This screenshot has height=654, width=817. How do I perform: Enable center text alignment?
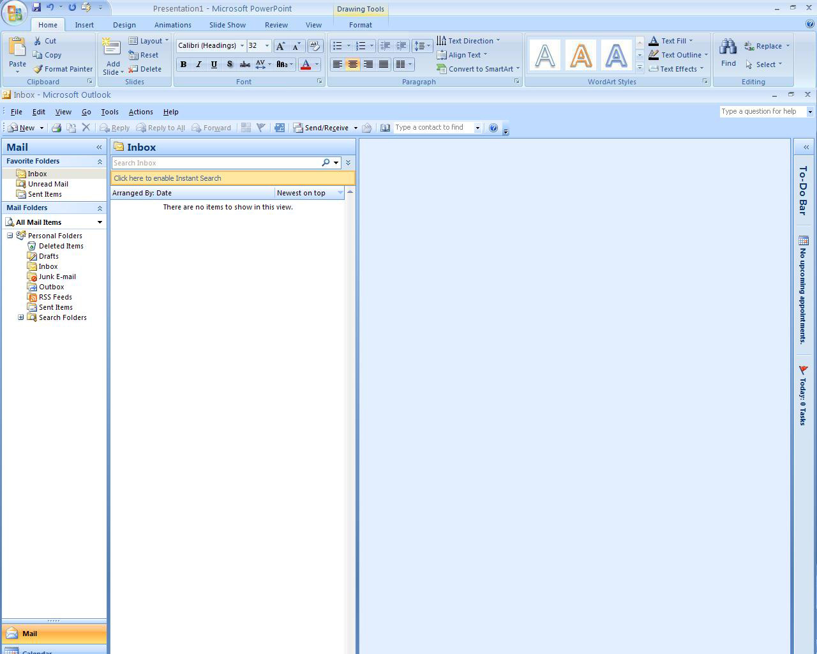[352, 65]
